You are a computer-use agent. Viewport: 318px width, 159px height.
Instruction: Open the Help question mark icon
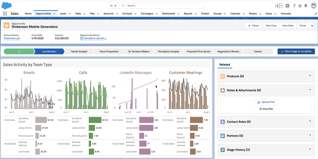[294, 6]
